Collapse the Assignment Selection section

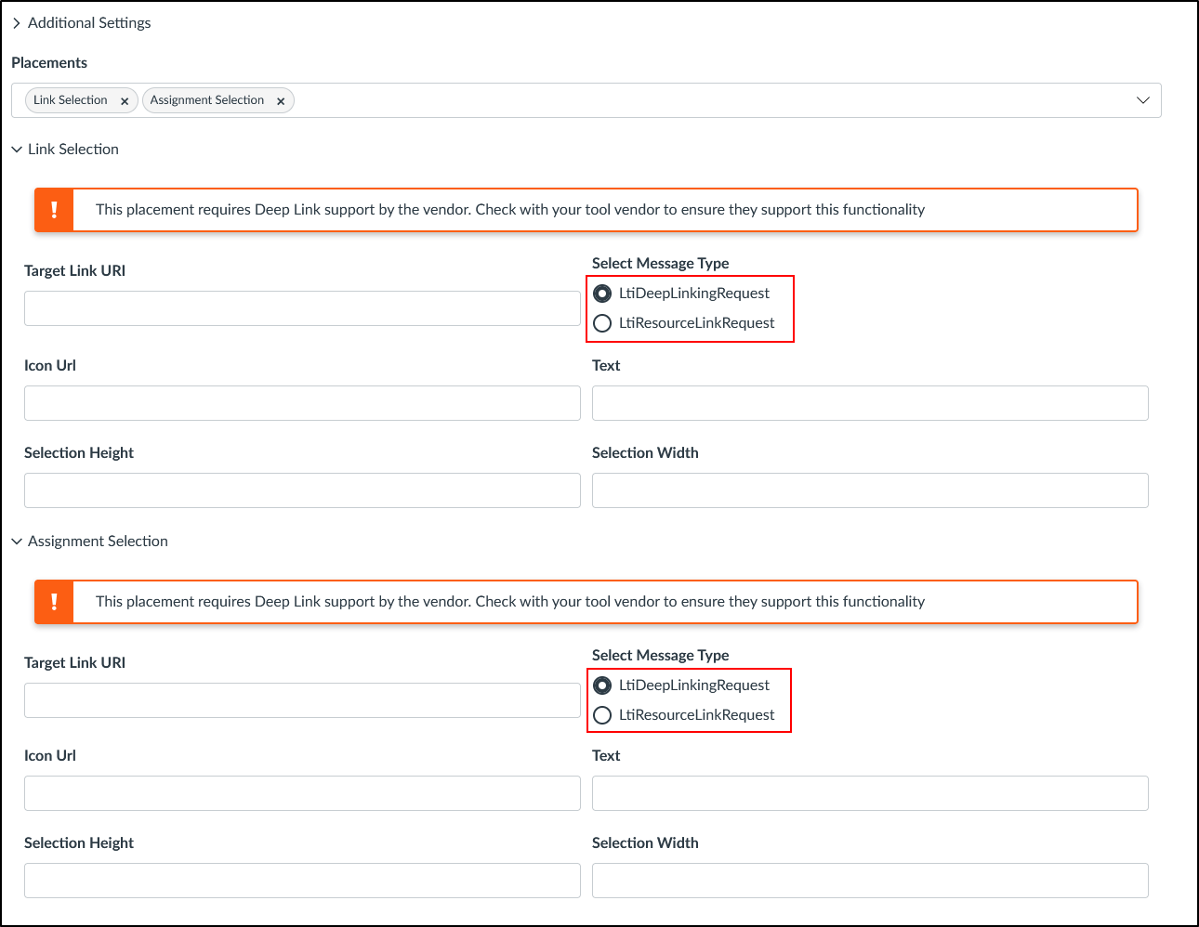point(16,541)
